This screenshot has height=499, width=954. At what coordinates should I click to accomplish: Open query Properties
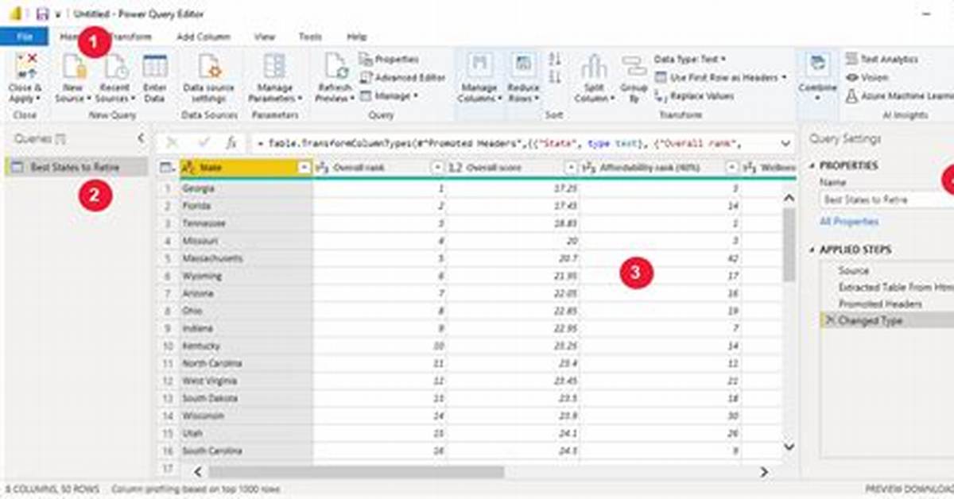(x=389, y=60)
